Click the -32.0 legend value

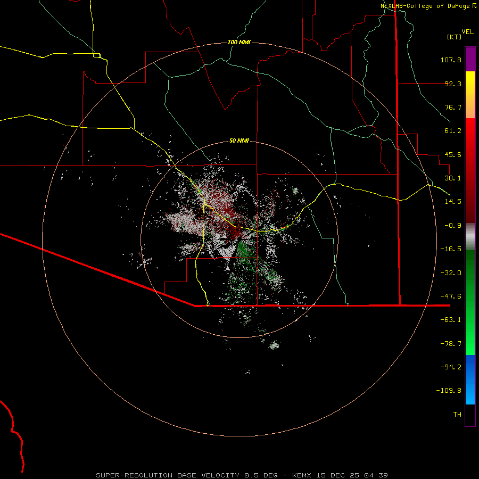click(x=451, y=273)
